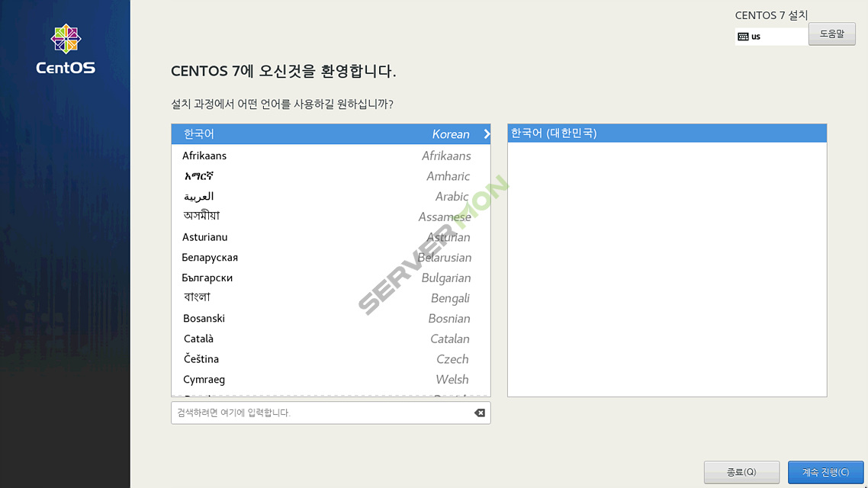The image size is (868, 488).
Task: Open the 도움말 help button
Action: pos(831,34)
